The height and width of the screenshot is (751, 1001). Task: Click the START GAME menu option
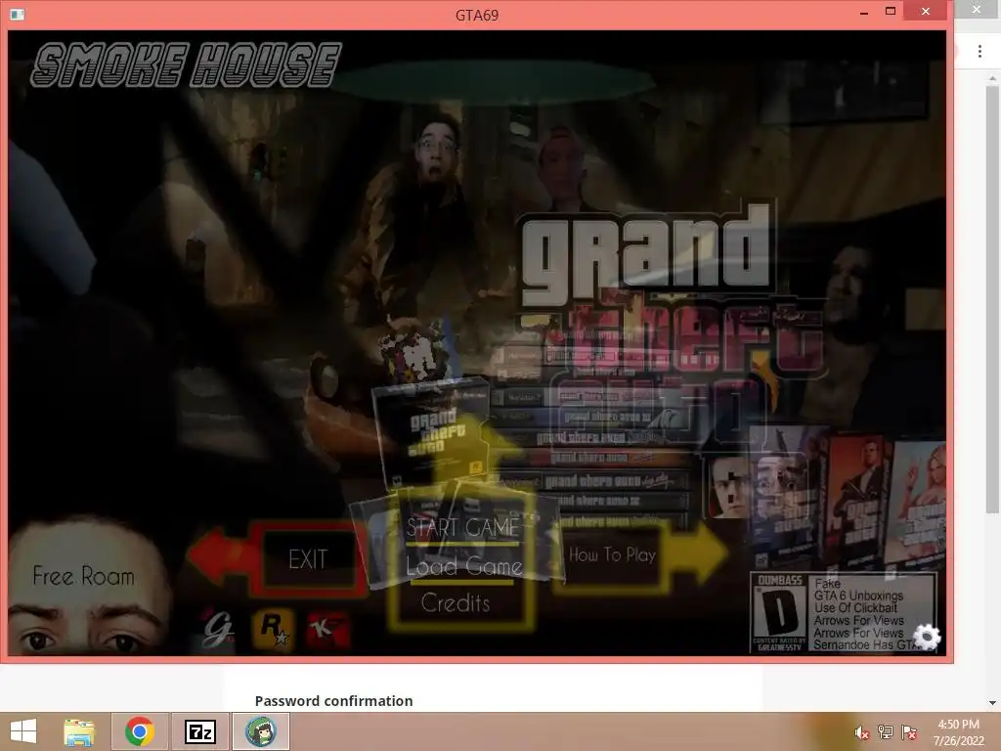click(463, 527)
